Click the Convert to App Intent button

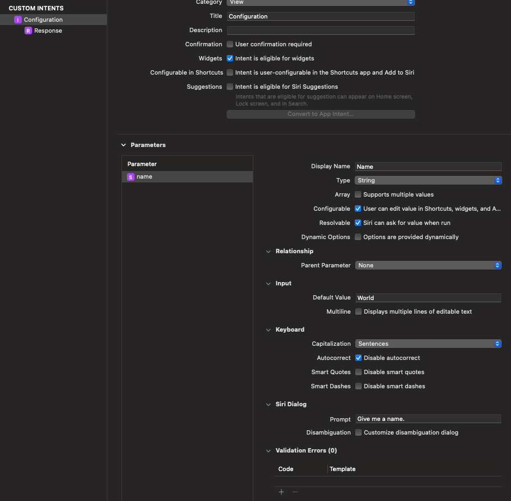coord(320,114)
